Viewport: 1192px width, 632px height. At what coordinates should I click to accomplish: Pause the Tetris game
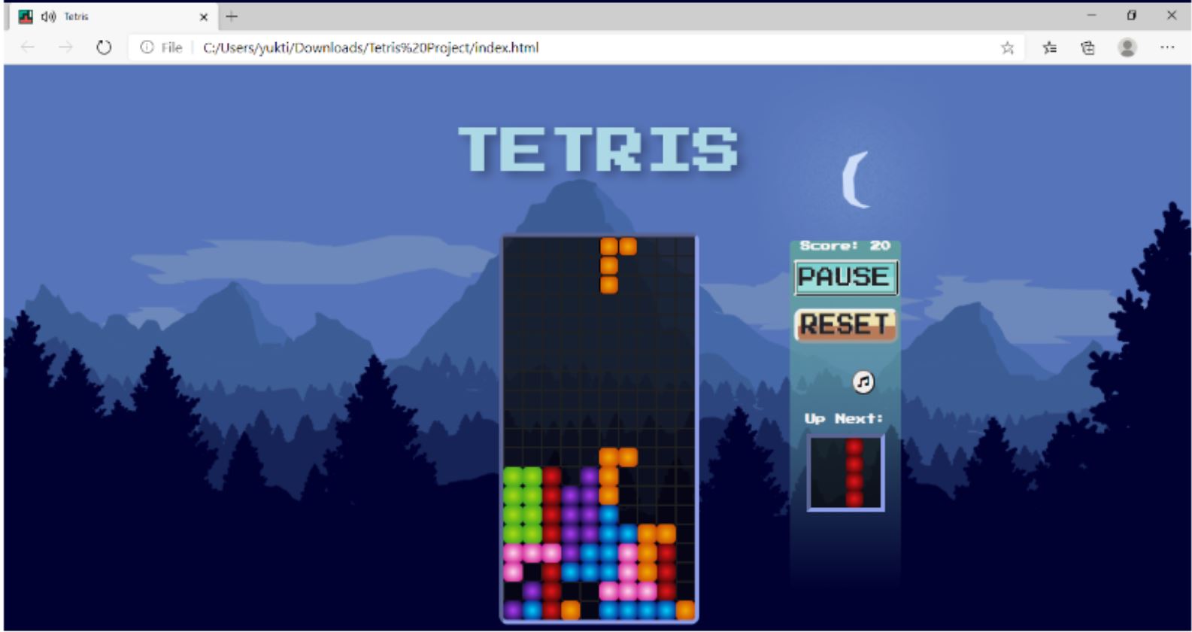846,277
